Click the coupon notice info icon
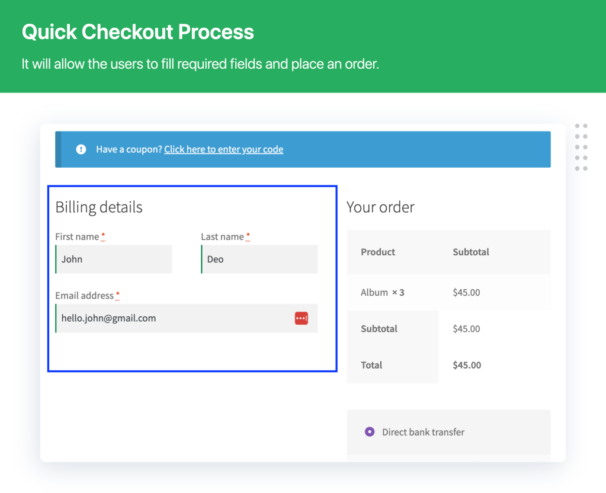The image size is (606, 493). [81, 149]
